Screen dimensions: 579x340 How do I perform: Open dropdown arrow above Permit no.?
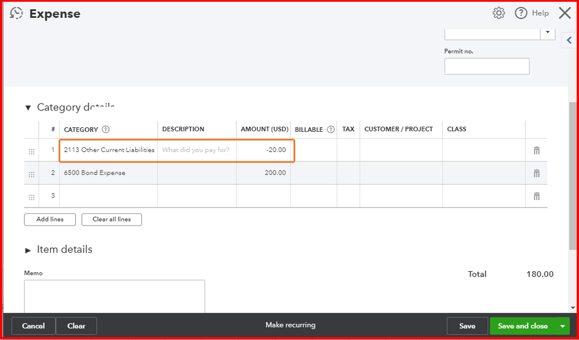548,33
